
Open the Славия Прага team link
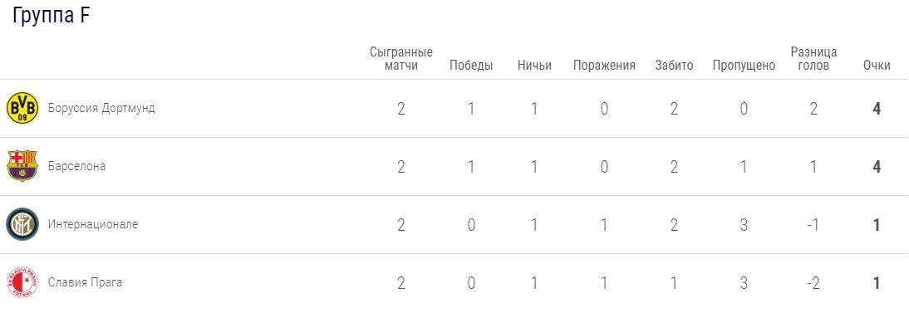[85, 282]
